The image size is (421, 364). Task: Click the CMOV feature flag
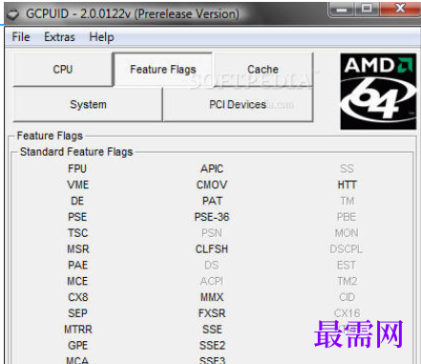pos(212,184)
